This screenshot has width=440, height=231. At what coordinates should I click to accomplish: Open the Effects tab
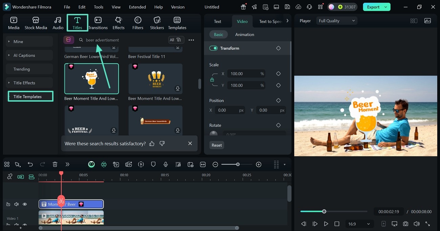coord(118,23)
